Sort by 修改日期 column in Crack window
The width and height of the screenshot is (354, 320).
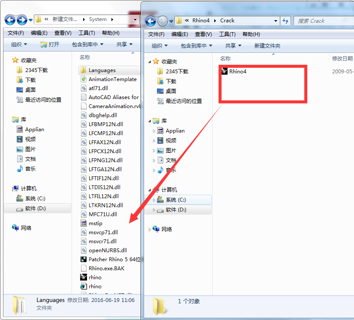[x=342, y=59]
